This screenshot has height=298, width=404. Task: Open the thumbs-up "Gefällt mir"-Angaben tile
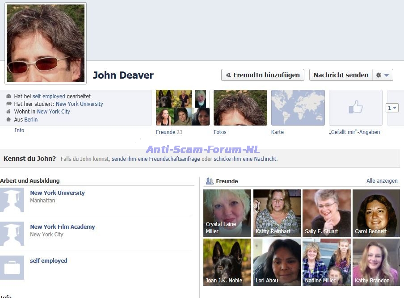click(x=355, y=108)
